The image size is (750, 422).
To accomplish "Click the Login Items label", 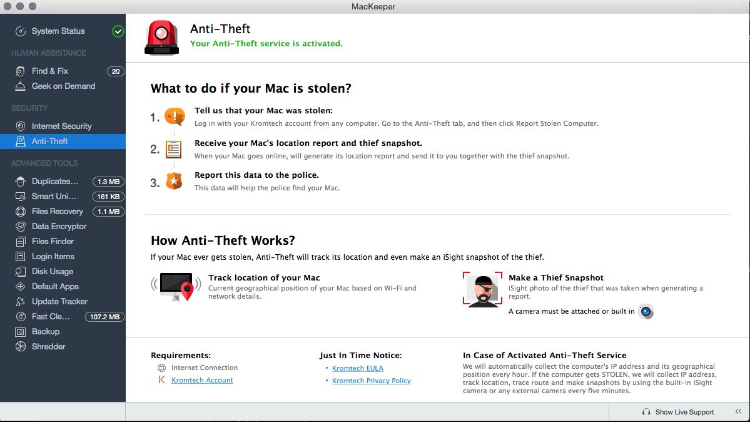I will 53,256.
